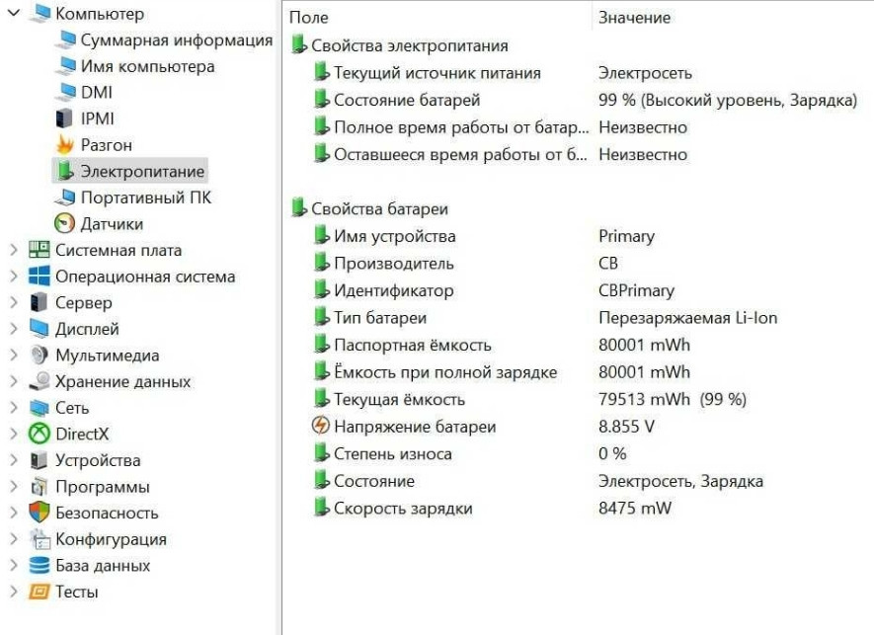Screen dimensions: 874x635
Task: Click the motherboard icon beside Системная плата
Action: [40, 250]
